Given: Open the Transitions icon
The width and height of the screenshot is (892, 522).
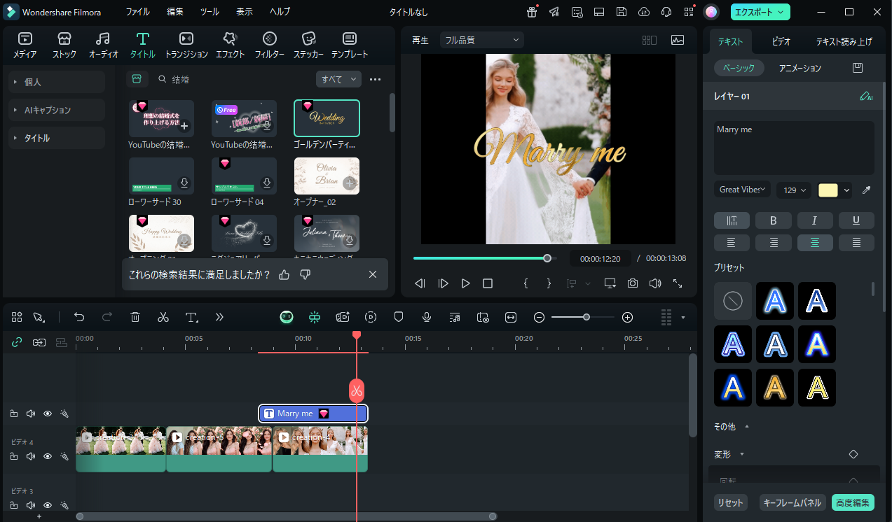Looking at the screenshot, I should pyautogui.click(x=186, y=38).
